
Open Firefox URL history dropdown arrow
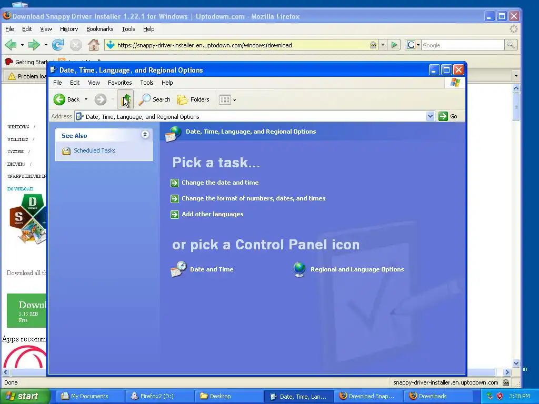pyautogui.click(x=383, y=45)
